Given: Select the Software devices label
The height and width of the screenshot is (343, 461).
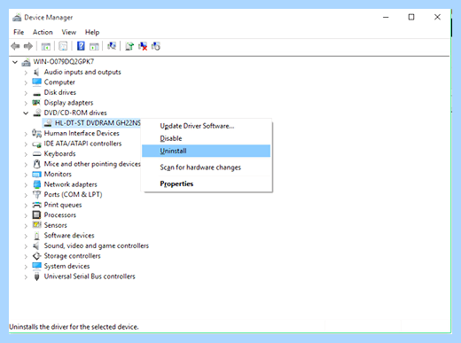Looking at the screenshot, I should pyautogui.click(x=69, y=235).
